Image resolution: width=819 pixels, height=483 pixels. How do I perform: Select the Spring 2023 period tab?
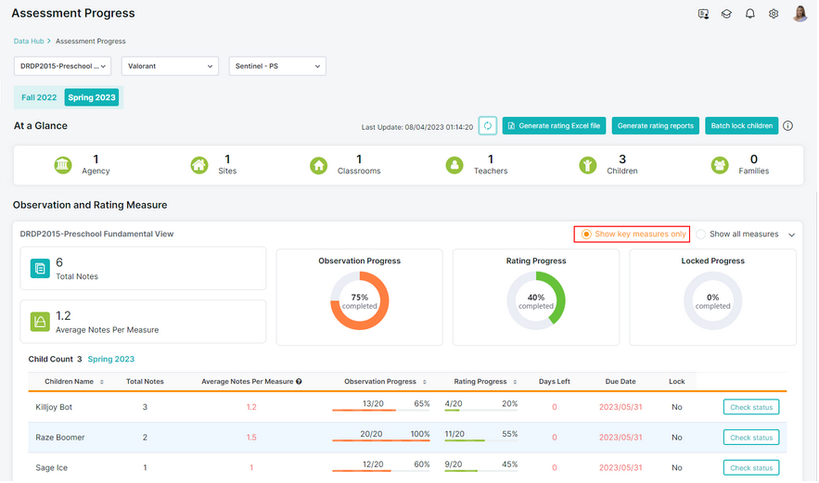click(92, 97)
